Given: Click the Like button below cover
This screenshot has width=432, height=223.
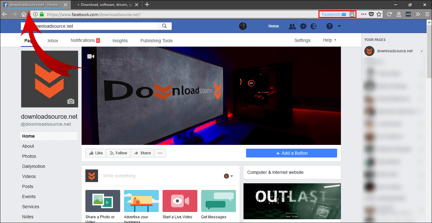Looking at the screenshot, I should tap(96, 153).
